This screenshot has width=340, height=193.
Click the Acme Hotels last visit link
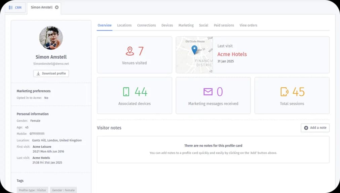[x=232, y=54]
